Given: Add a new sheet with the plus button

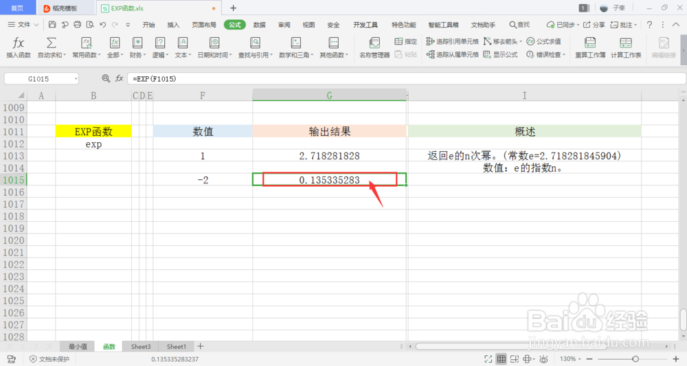Looking at the screenshot, I should pyautogui.click(x=200, y=346).
